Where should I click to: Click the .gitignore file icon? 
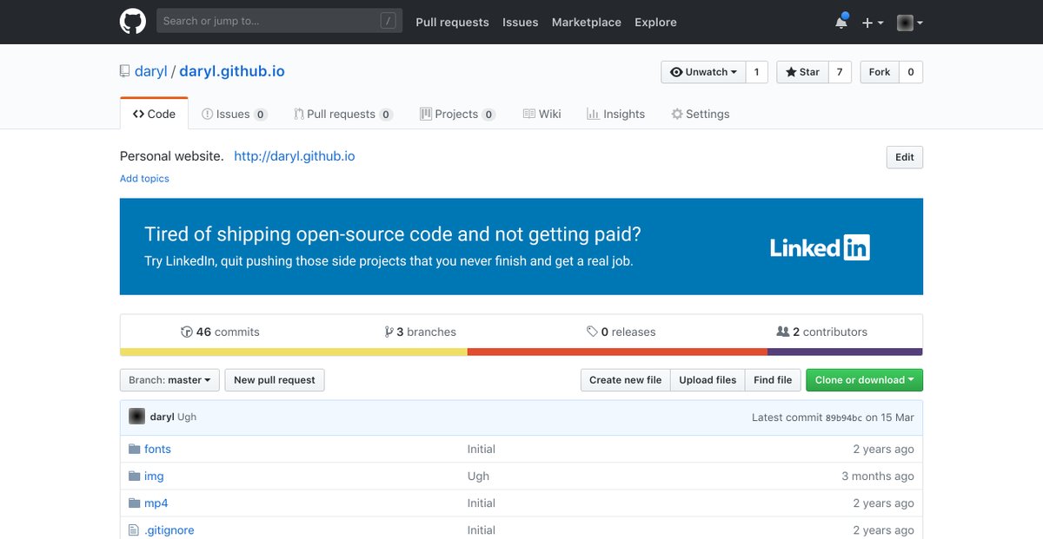point(134,529)
